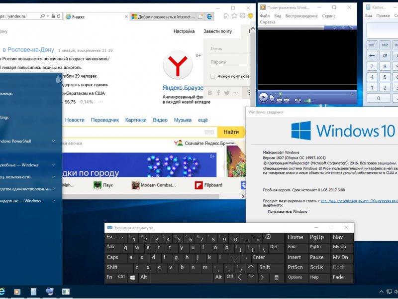Open the Правка menu in Calculator
Screen dimensions: 398x299
pyautogui.click(x=383, y=16)
